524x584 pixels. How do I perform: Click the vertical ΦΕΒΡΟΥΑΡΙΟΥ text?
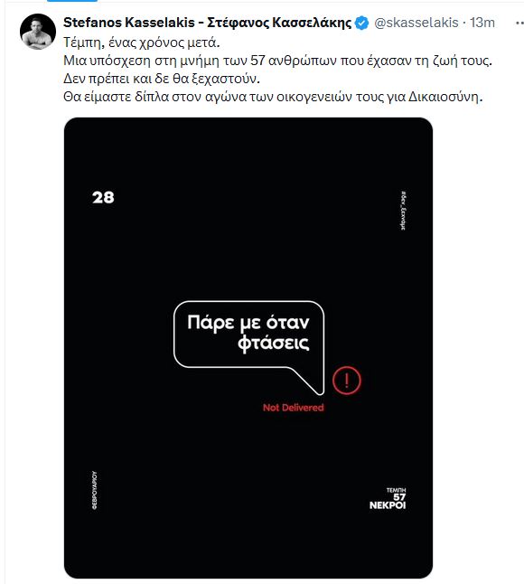(95, 491)
